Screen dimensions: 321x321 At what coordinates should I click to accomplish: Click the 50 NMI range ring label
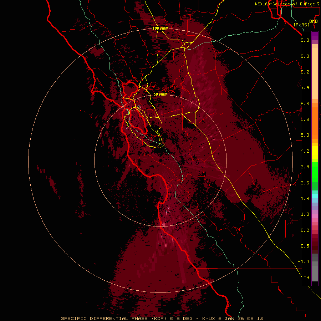pos(160,95)
